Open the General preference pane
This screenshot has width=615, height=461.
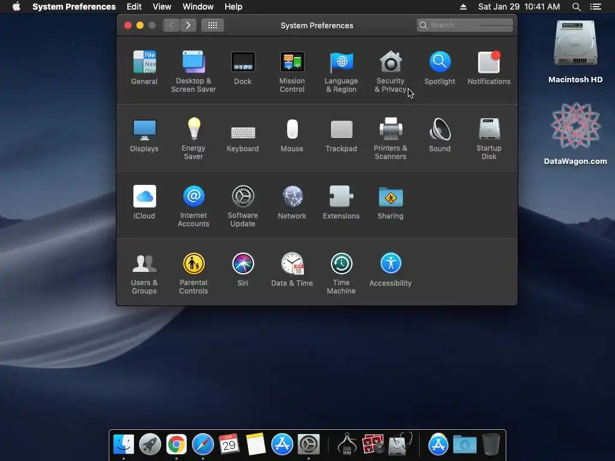(x=144, y=68)
